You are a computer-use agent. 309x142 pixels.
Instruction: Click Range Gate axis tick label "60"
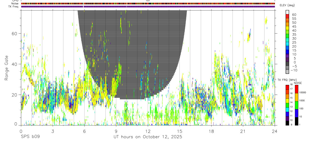tap(14, 33)
